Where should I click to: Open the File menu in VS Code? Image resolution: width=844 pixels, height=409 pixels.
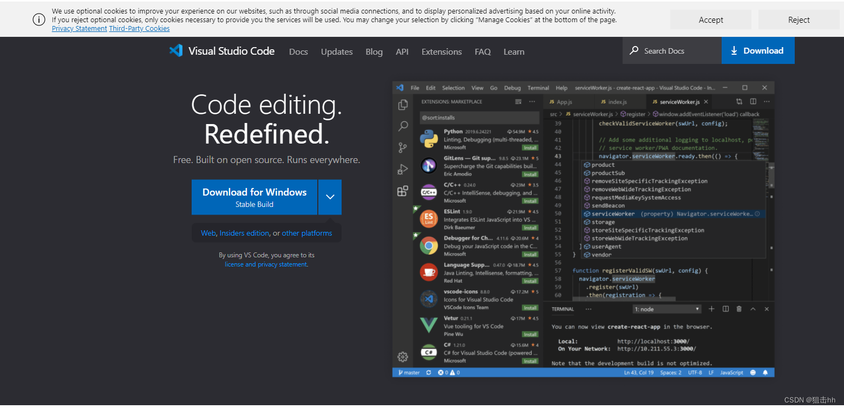pyautogui.click(x=415, y=88)
